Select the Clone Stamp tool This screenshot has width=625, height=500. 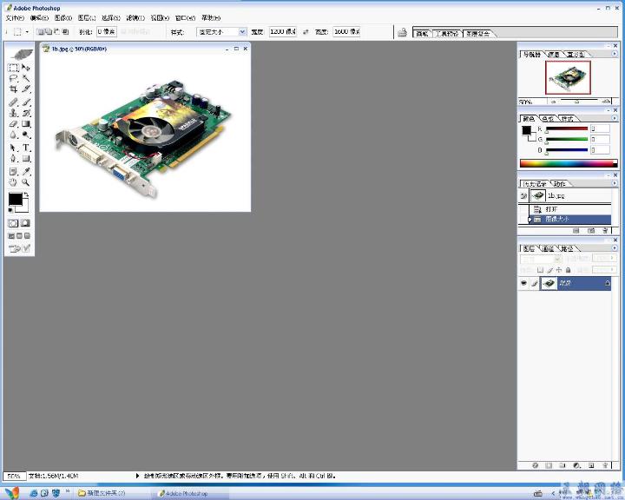(13, 113)
